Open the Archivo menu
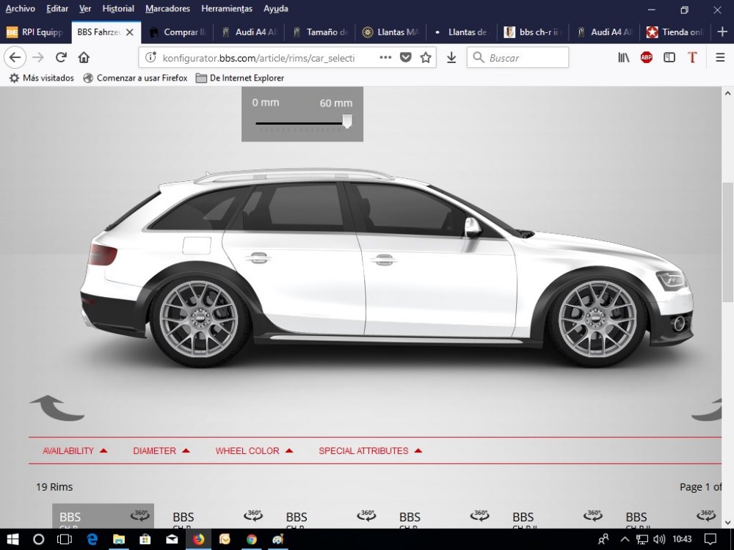The height and width of the screenshot is (550, 734). coord(20,8)
